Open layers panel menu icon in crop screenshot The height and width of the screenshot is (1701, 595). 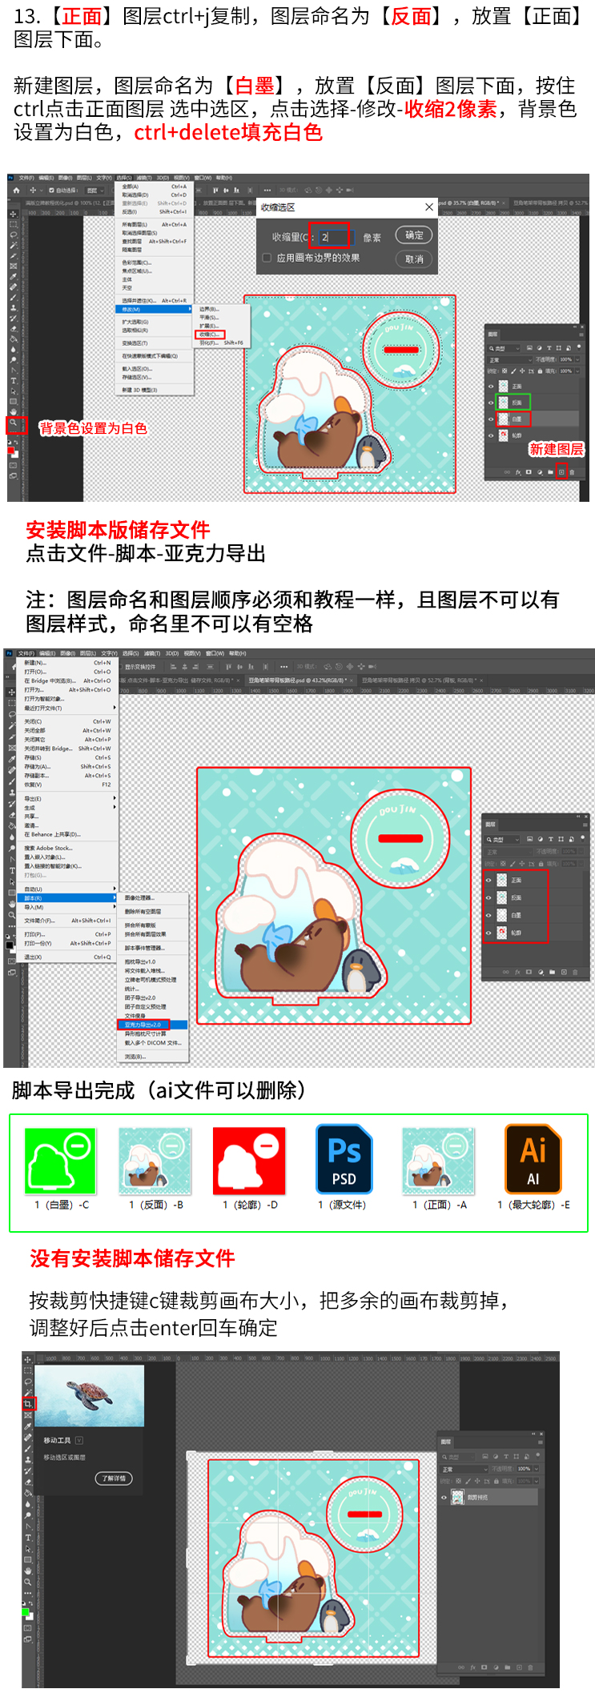[x=541, y=1442]
